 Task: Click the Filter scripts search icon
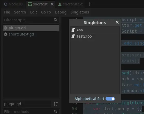pyautogui.click(x=56, y=20)
